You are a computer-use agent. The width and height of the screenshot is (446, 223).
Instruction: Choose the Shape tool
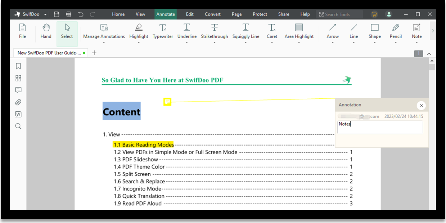coord(375,31)
